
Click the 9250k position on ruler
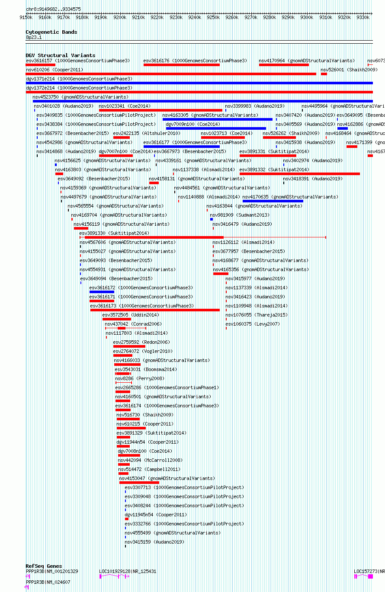pyautogui.click(x=213, y=17)
